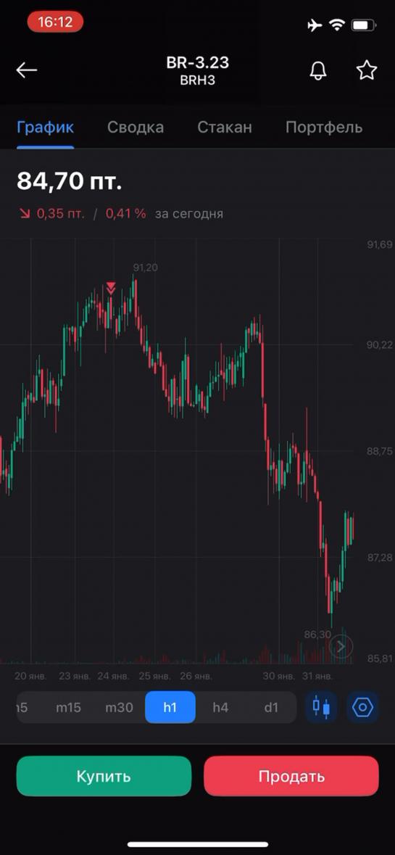The image size is (395, 855).
Task: Tap airplane mode status icon
Action: coord(315,25)
